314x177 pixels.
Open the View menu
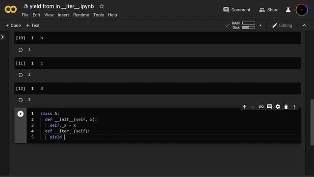tap(49, 15)
